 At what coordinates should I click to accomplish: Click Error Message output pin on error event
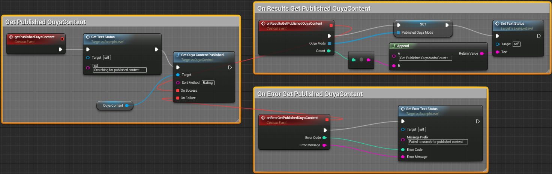(x=324, y=145)
